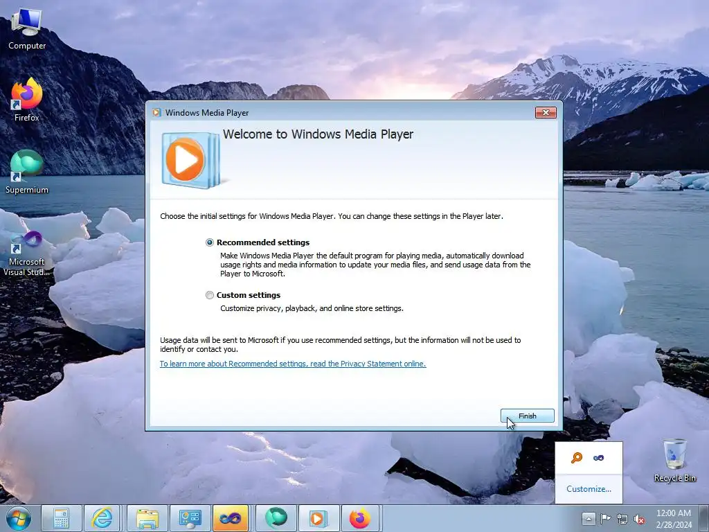
Task: Click the Show desktop strip beside the clock
Action: tap(704, 518)
